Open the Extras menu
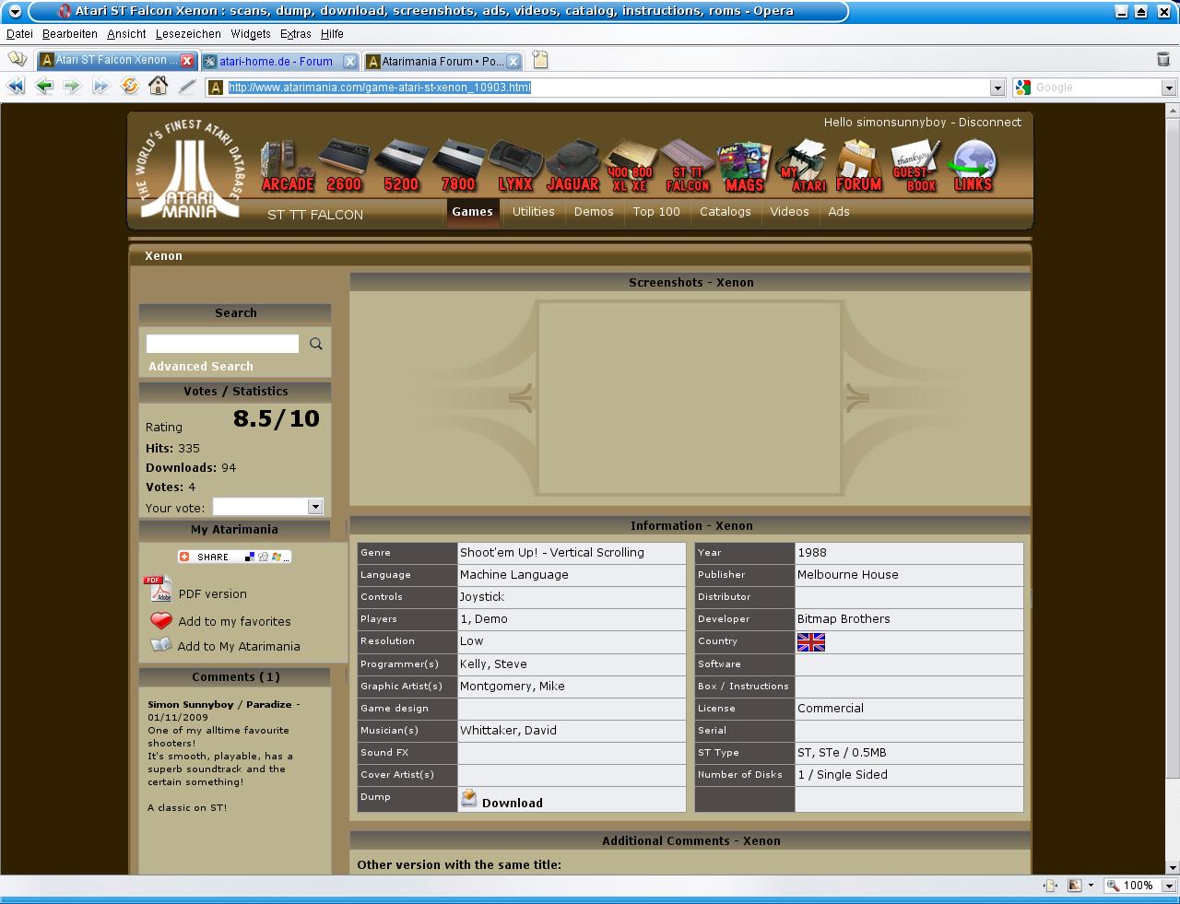The height and width of the screenshot is (904, 1180). tap(296, 34)
